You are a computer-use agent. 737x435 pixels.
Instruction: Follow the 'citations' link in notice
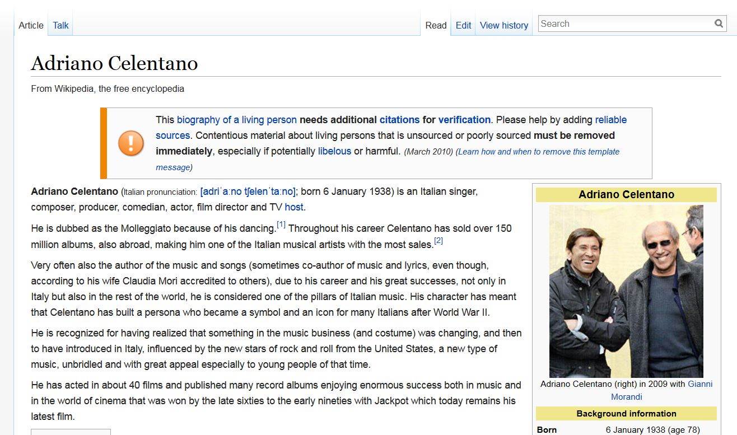(x=399, y=120)
